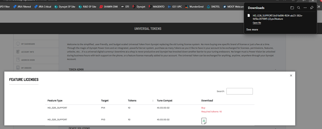The width and height of the screenshot is (322, 129).
Task: Collapse the Token Admin section
Action: click(275, 70)
